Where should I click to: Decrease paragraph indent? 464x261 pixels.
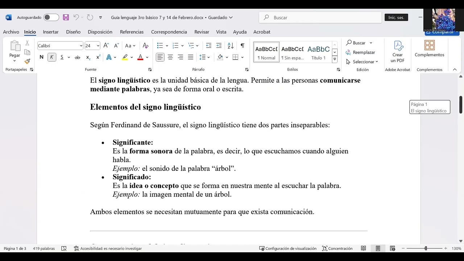[x=208, y=46]
